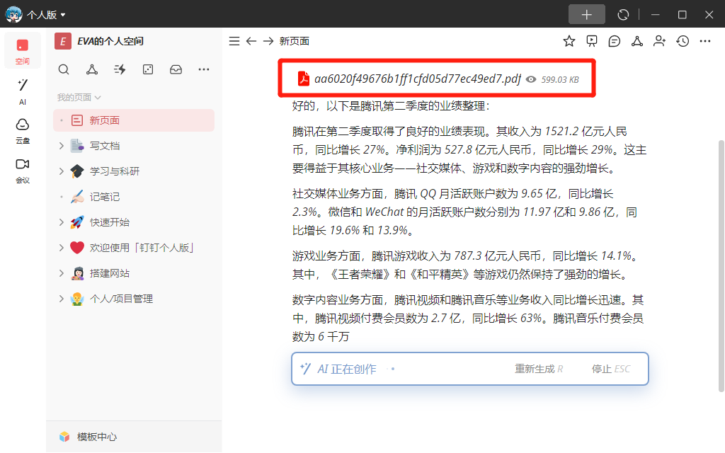Click the refresh sync icon in title bar
Viewport: 725px width, 453px height.
pos(623,15)
